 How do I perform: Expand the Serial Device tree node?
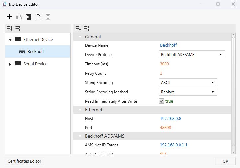click(10, 64)
